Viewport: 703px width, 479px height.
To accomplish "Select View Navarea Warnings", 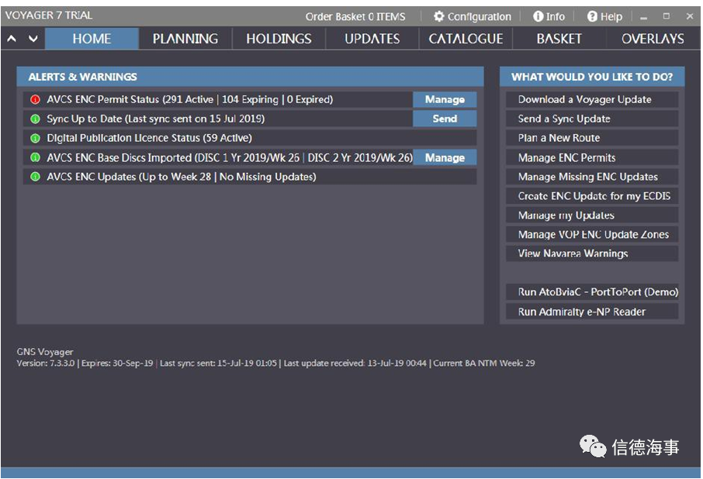I will click(x=592, y=253).
